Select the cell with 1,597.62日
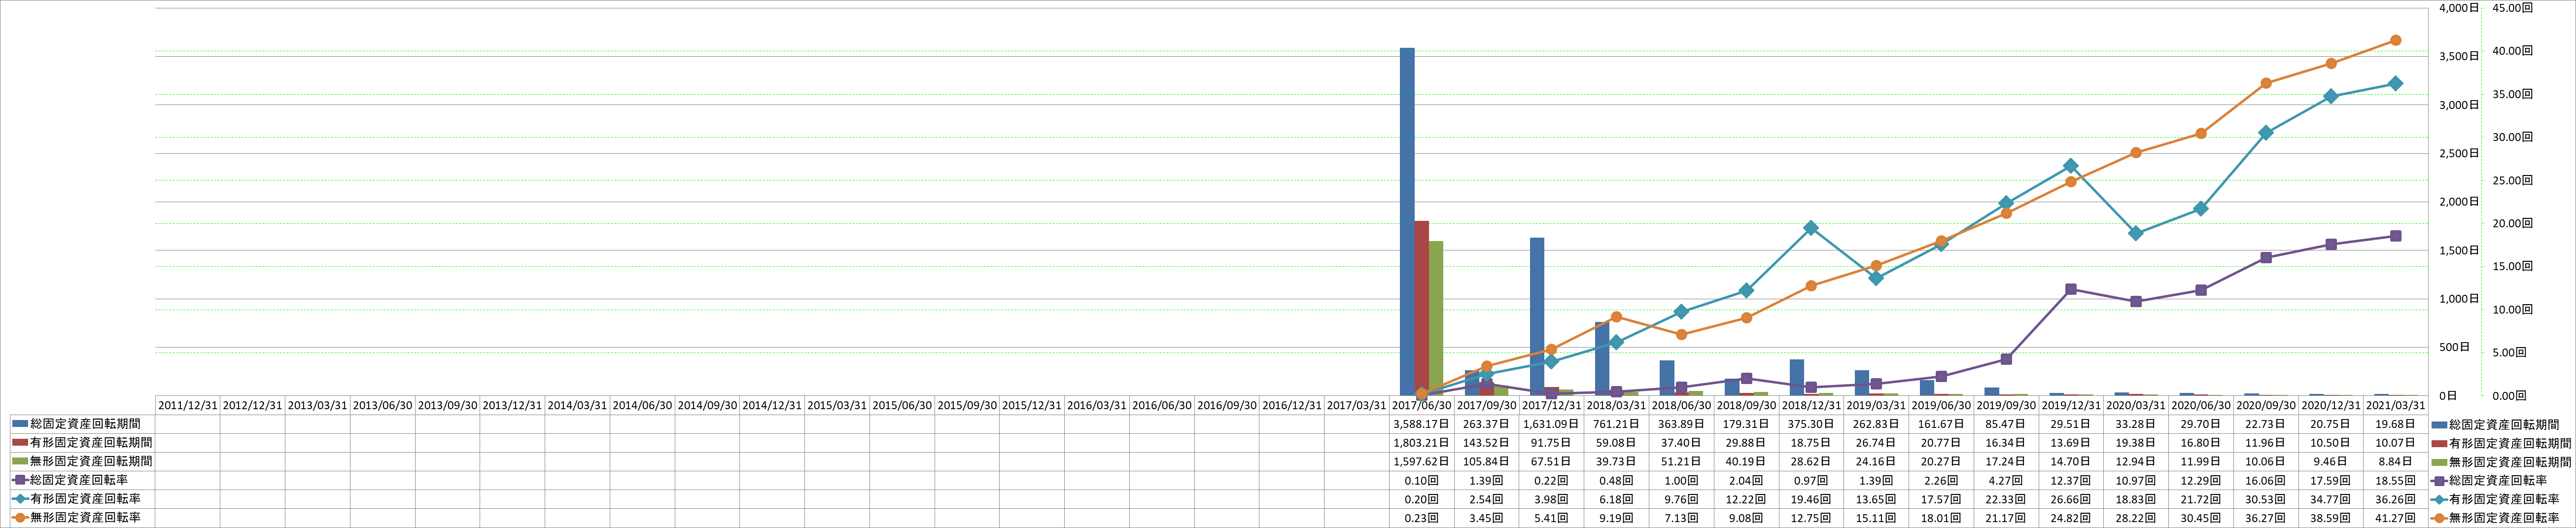The width and height of the screenshot is (2576, 528). pos(1422,461)
